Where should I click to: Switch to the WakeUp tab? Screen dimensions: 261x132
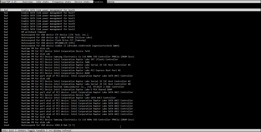click(110, 2)
